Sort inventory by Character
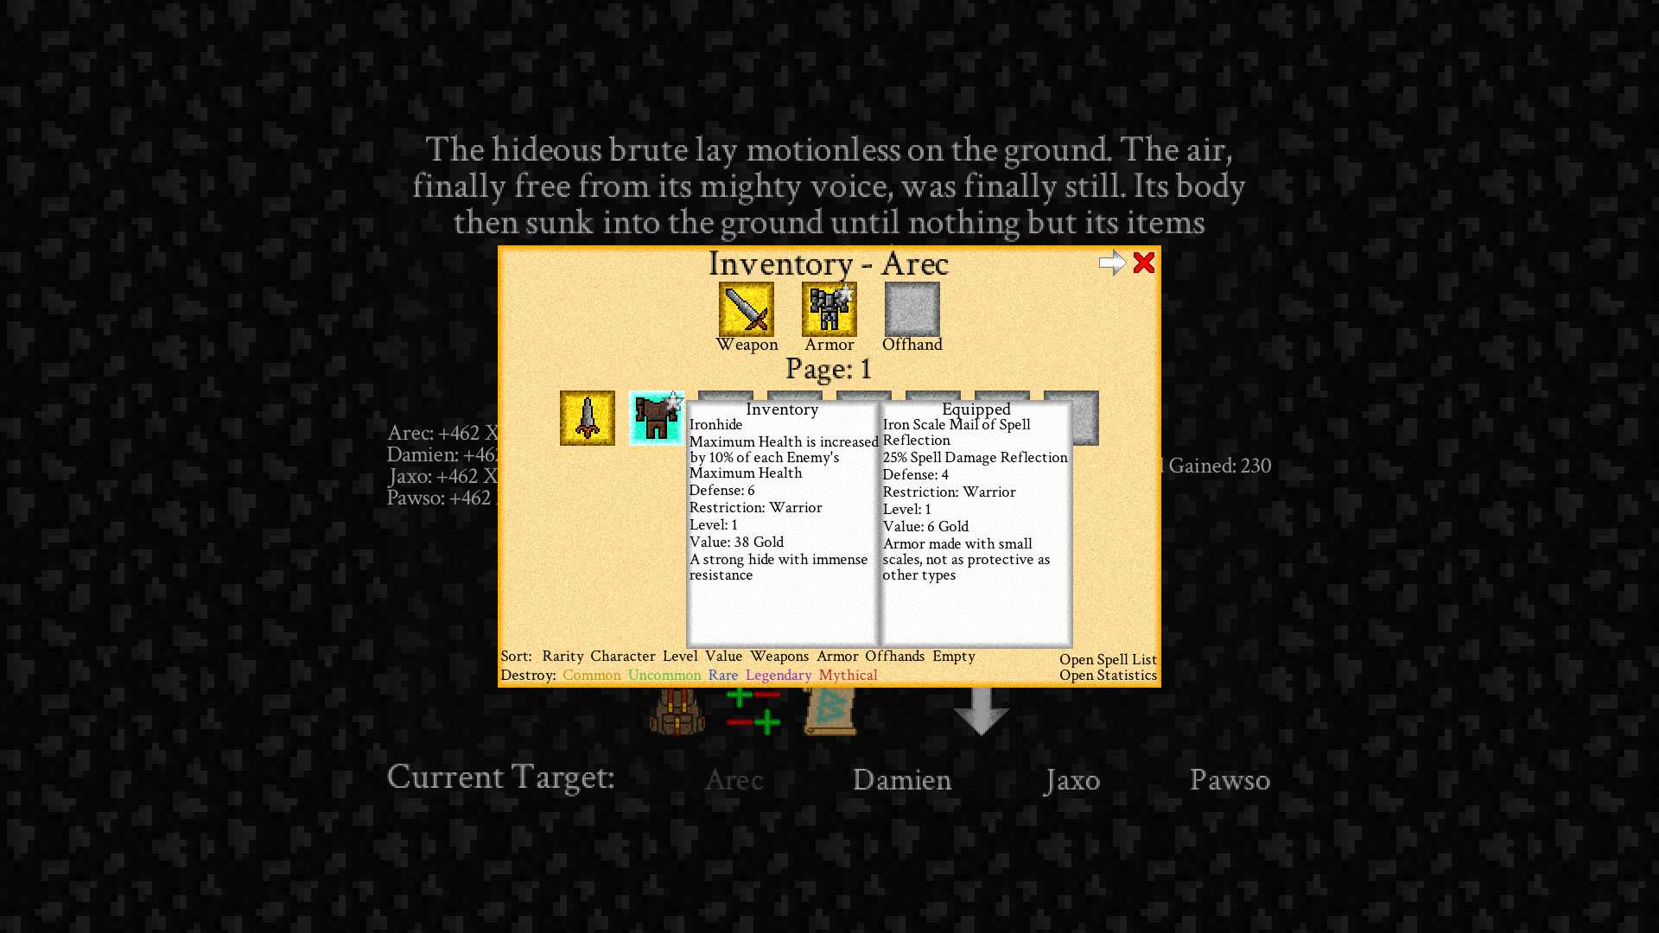The width and height of the screenshot is (1659, 933). [622, 655]
